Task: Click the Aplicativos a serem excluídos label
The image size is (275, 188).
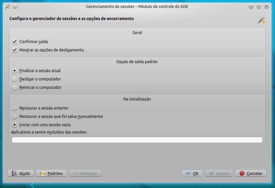Action: 49,132
